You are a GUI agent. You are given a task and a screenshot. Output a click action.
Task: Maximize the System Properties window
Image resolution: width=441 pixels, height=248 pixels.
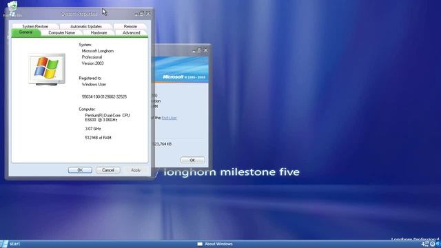142,13
